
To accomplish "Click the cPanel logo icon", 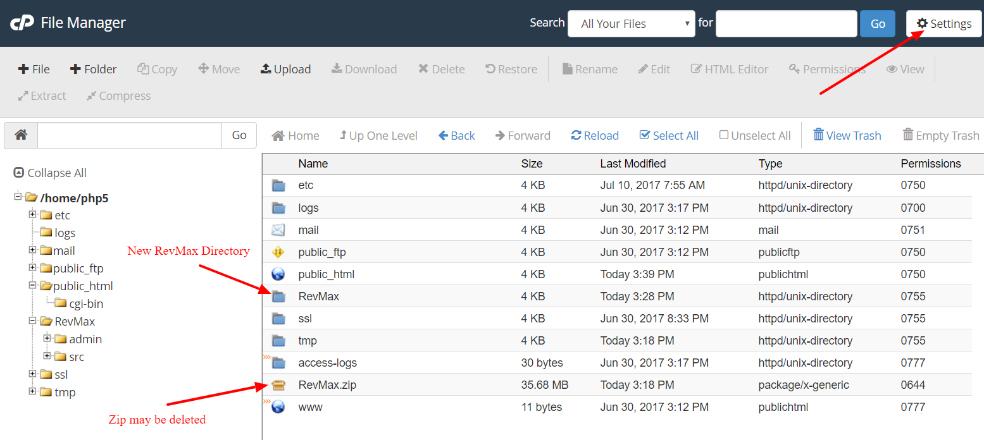I will (22, 23).
